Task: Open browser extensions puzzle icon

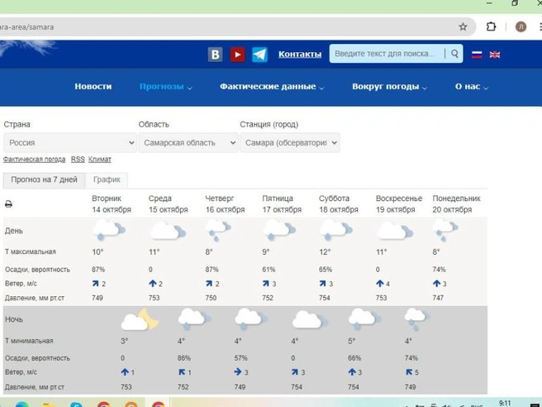Action: [x=491, y=26]
